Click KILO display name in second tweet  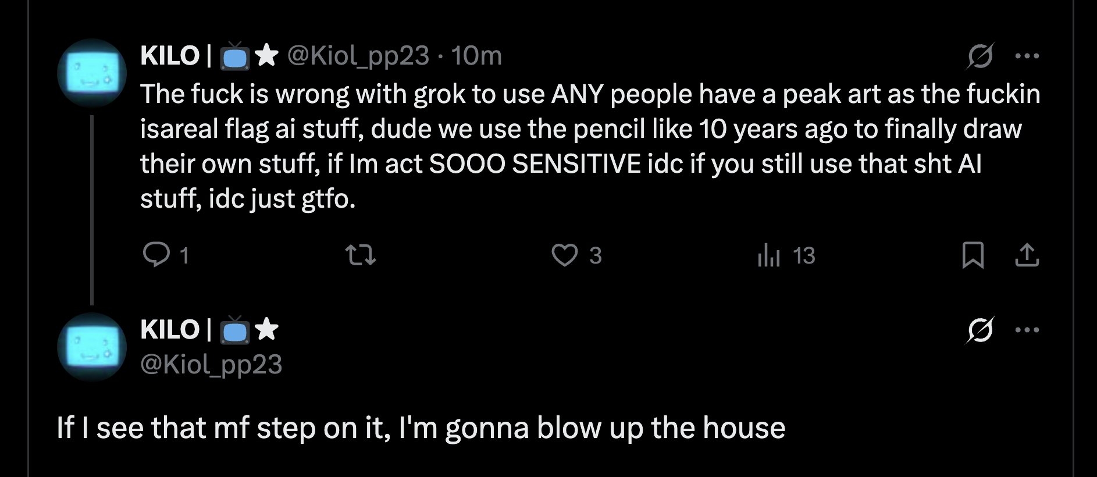pos(170,330)
